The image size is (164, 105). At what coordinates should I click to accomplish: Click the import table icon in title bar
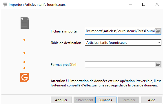5,5
